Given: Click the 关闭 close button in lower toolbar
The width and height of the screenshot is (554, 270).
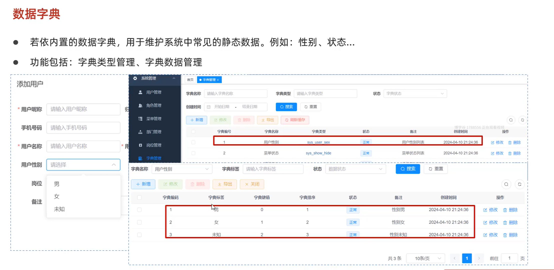Looking at the screenshot, I should coord(252,184).
